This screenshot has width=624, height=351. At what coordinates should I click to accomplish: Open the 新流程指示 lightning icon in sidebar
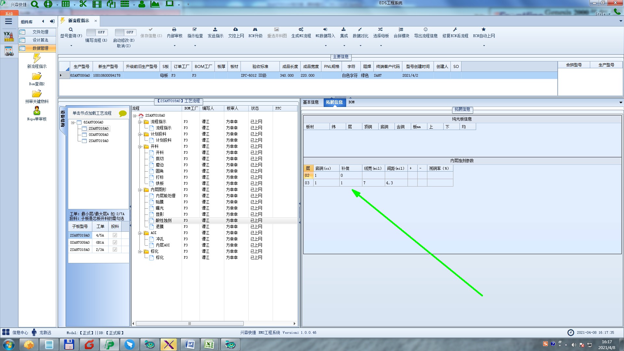coord(37,58)
